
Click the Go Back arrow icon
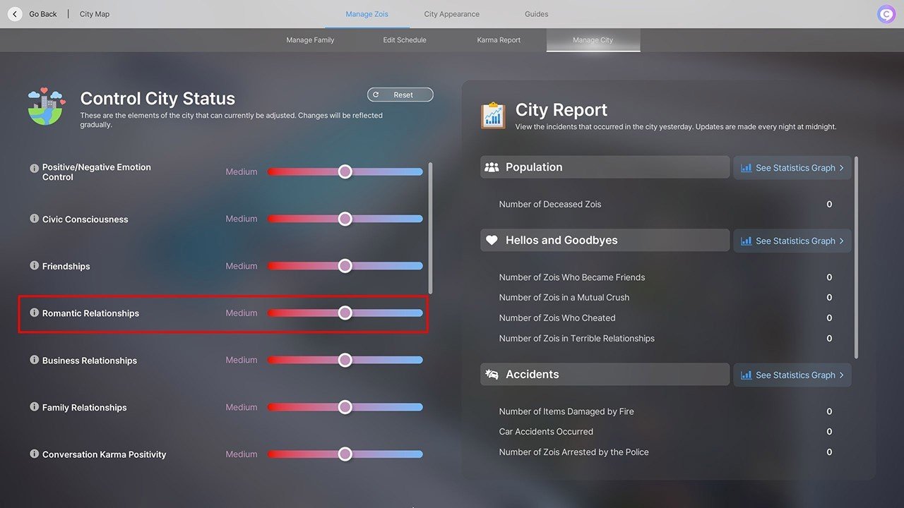[x=15, y=14]
